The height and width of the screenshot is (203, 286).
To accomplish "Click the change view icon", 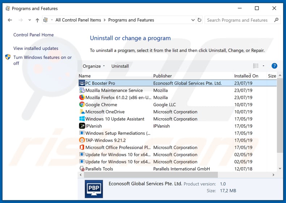I will [256, 66].
